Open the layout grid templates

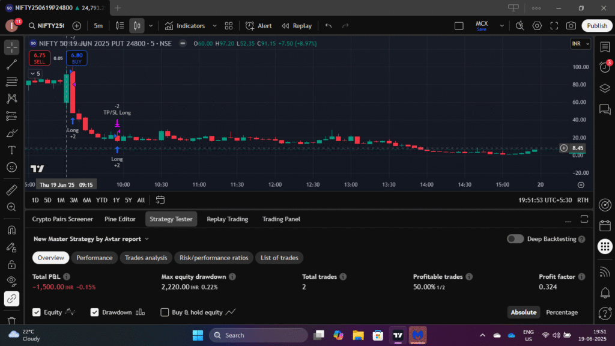click(229, 26)
